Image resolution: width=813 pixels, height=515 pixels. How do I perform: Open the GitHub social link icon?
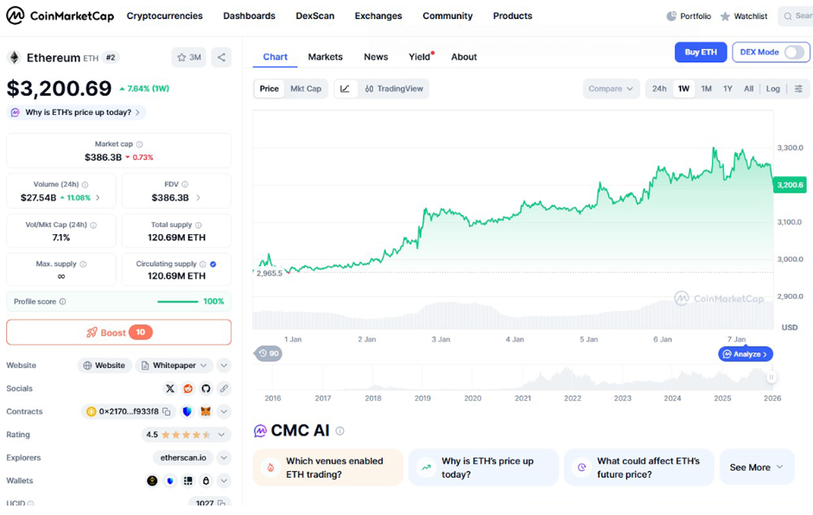point(206,389)
